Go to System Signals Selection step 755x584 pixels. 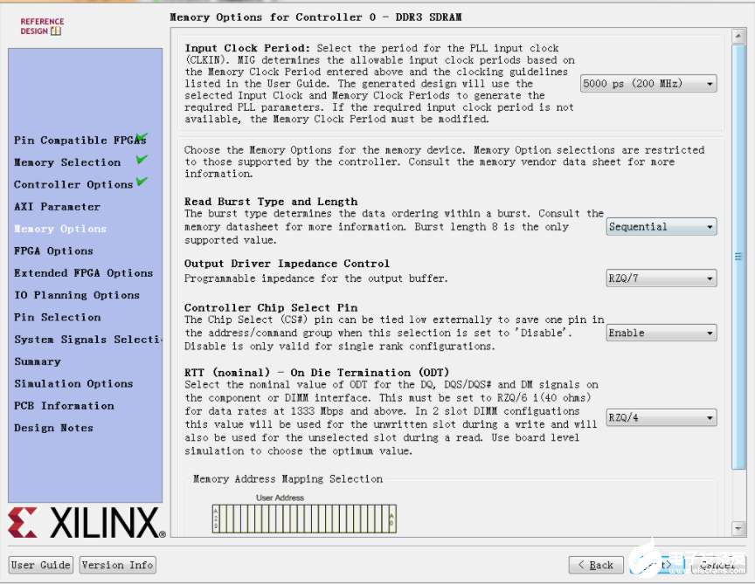pyautogui.click(x=87, y=340)
